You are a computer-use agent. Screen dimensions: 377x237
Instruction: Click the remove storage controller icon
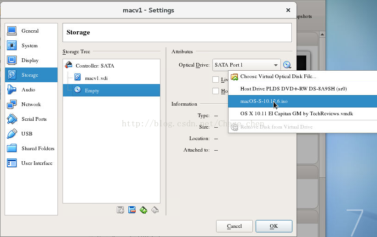point(132,210)
